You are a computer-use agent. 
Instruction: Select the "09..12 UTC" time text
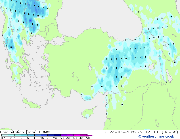tap(148, 132)
